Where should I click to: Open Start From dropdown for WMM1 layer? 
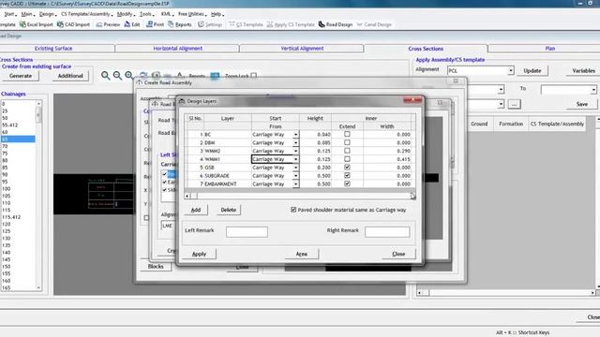[x=295, y=159]
